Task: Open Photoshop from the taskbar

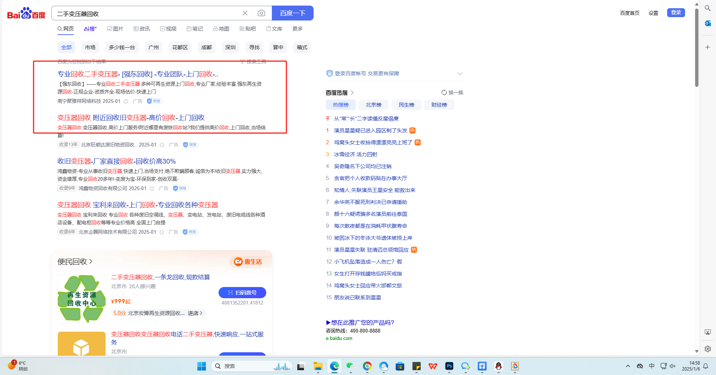Action: click(449, 366)
